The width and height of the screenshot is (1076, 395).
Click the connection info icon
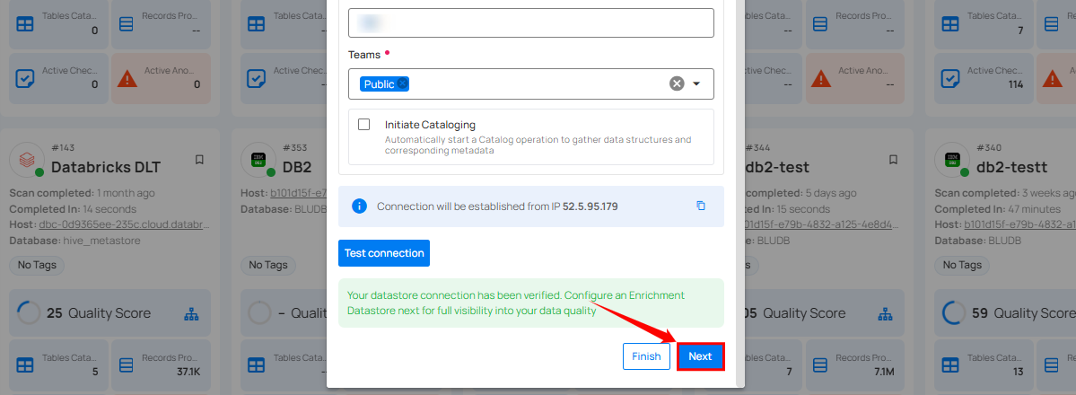pos(360,206)
